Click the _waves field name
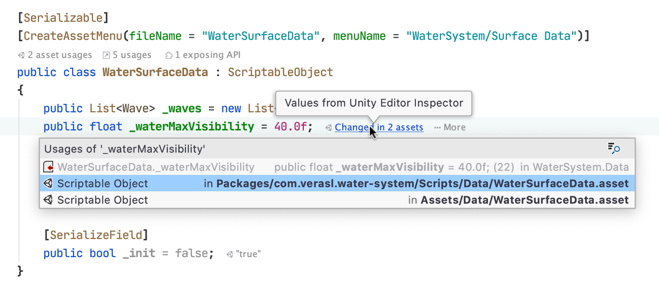659x288 pixels. tap(182, 109)
